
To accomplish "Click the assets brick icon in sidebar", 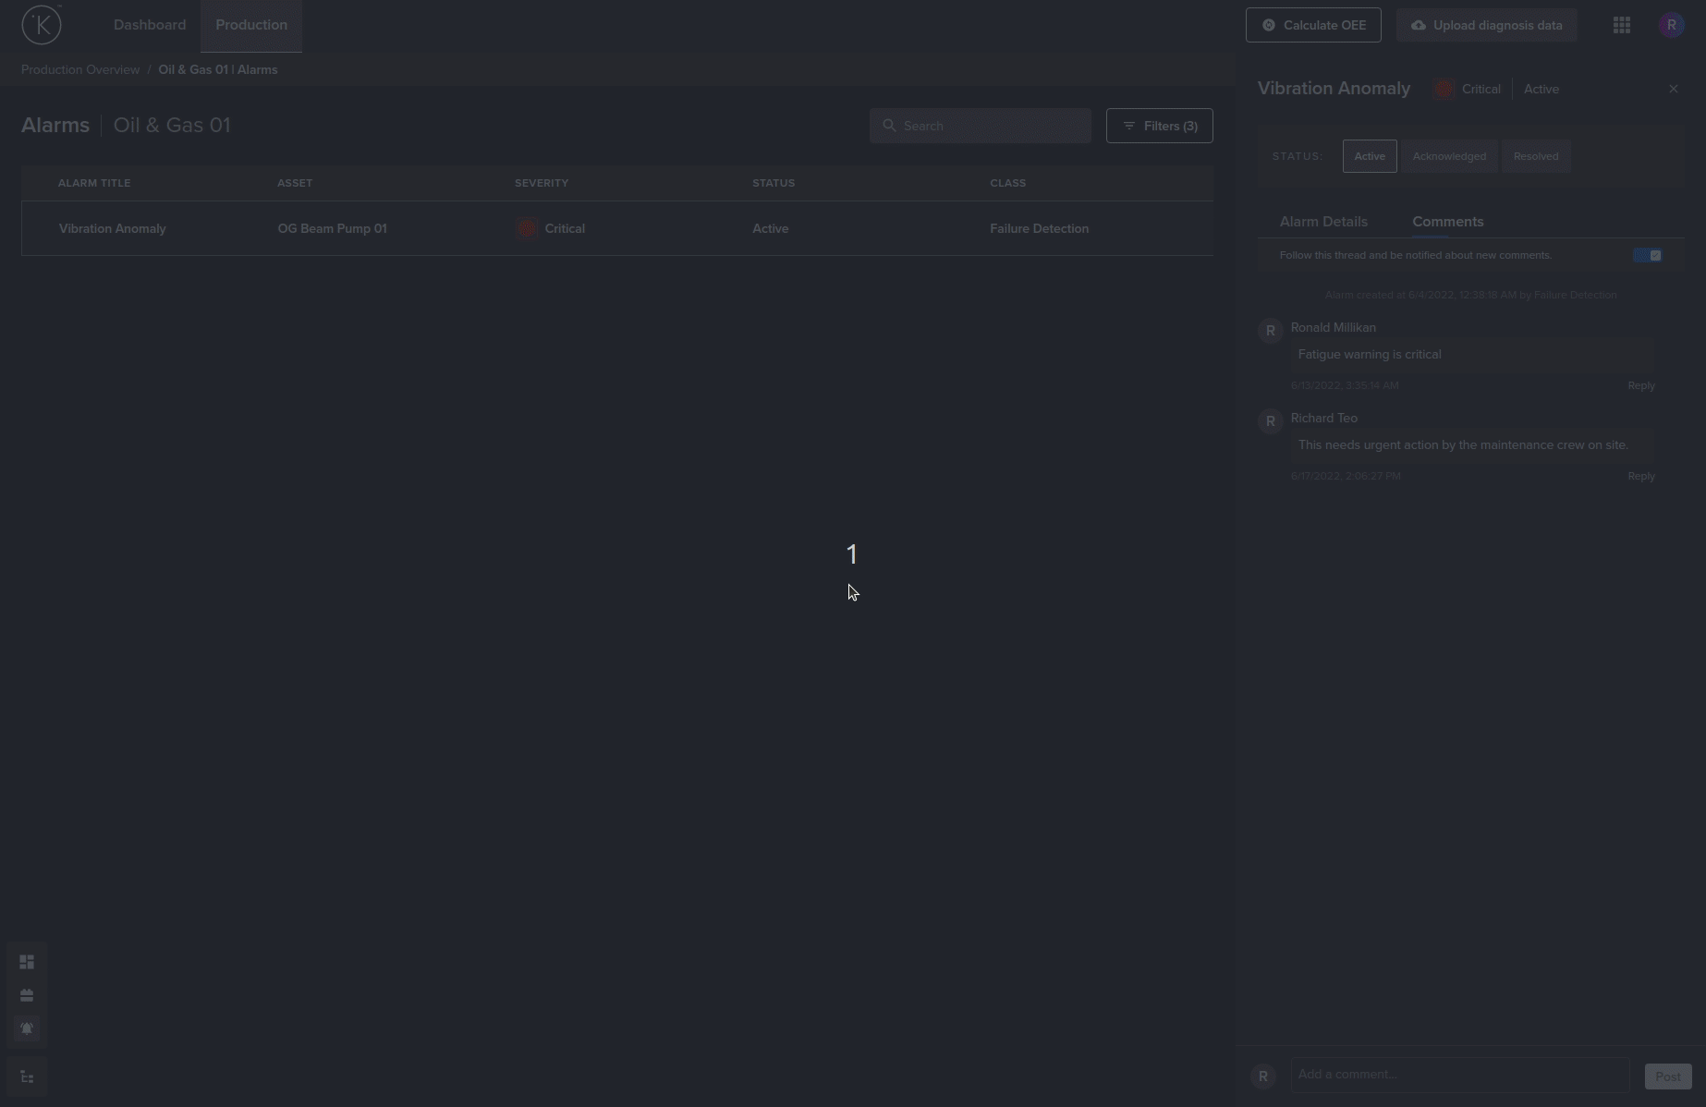I will pos(27,995).
